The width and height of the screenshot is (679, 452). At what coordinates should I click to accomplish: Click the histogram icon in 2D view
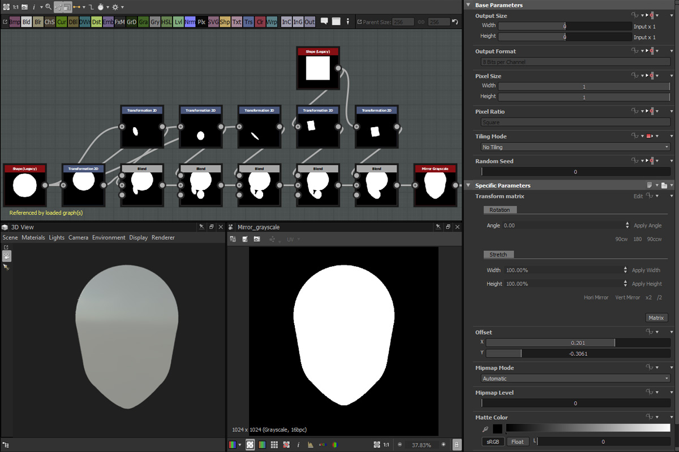click(x=310, y=445)
